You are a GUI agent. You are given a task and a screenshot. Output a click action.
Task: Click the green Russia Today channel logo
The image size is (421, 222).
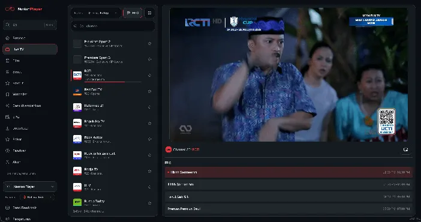(x=77, y=202)
